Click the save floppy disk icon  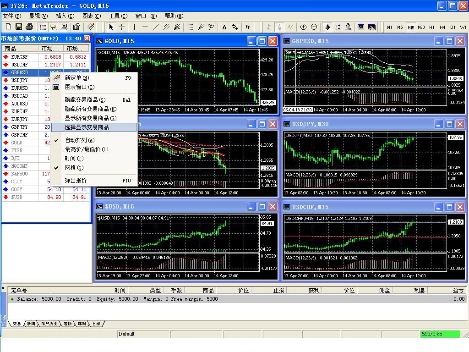(19, 27)
